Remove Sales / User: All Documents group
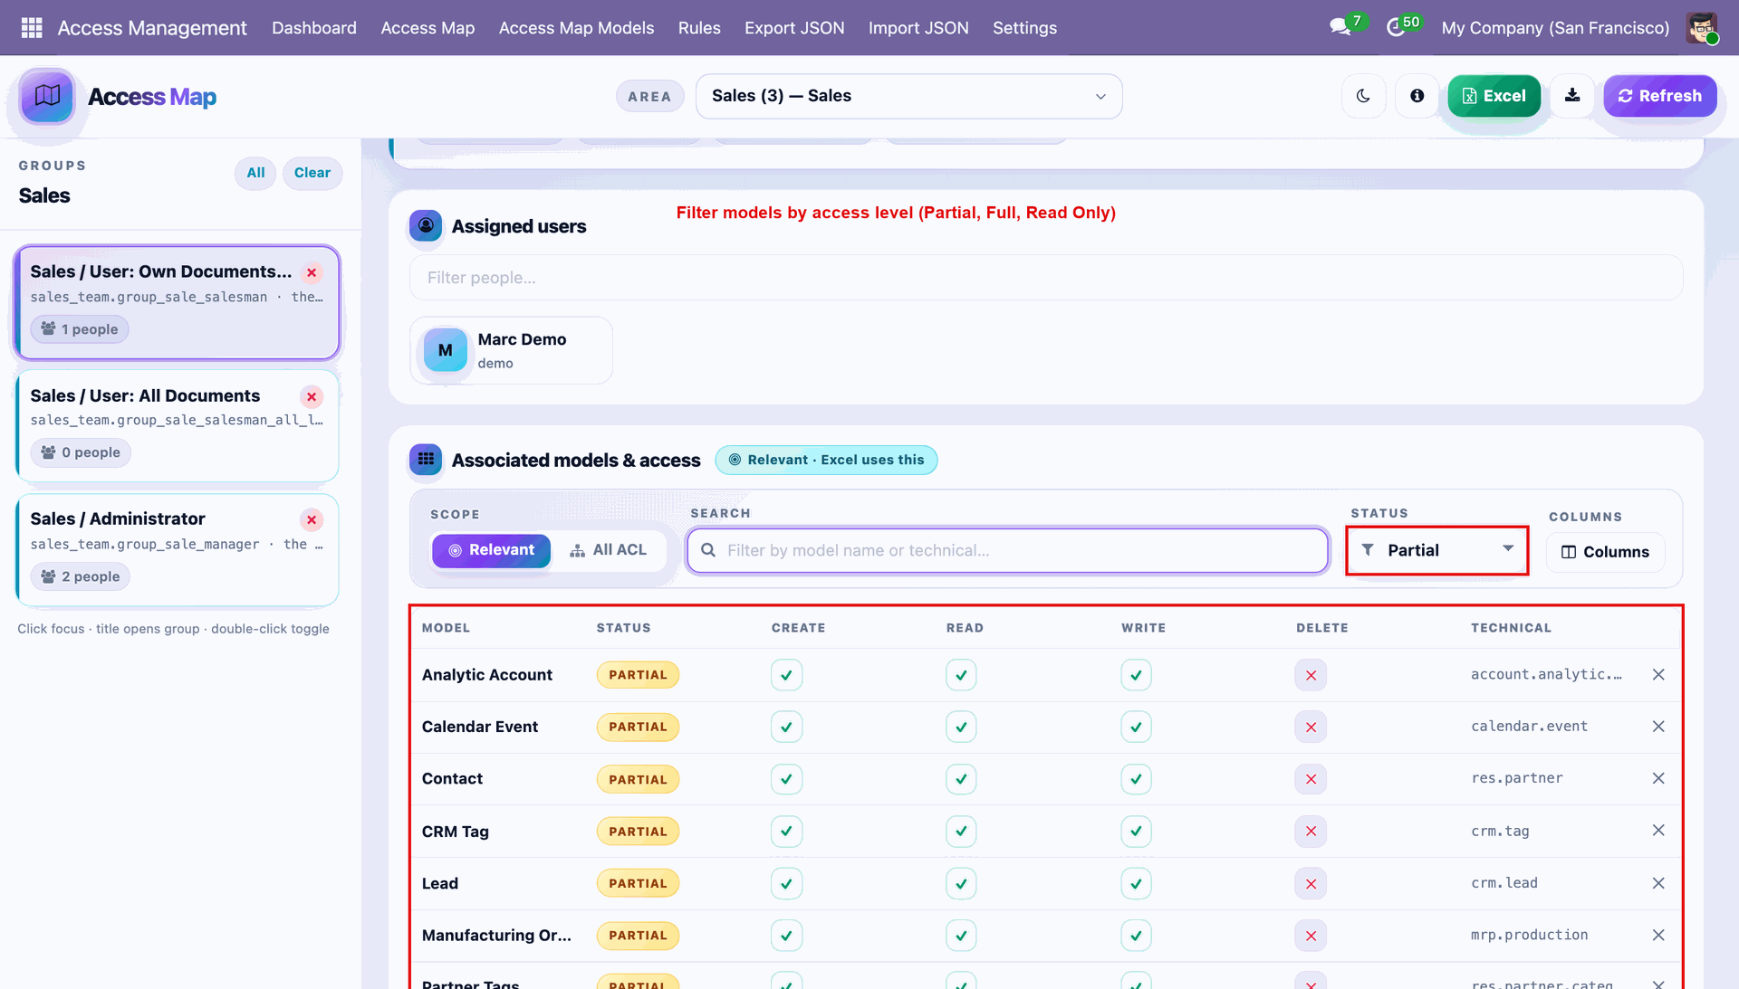This screenshot has height=989, width=1739. click(x=312, y=396)
